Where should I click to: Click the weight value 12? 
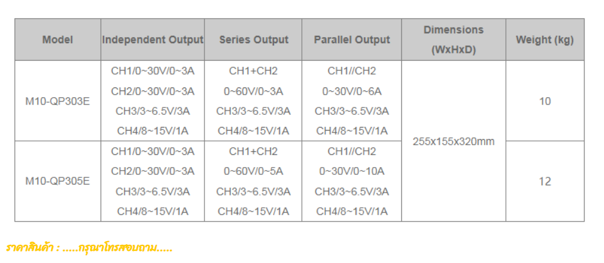[x=544, y=181]
